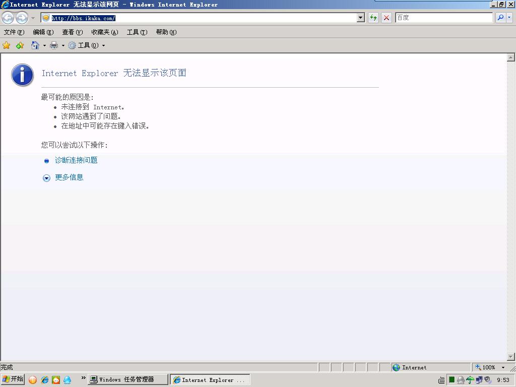Click the blue information icon on error page
516x387 pixels.
pos(22,75)
